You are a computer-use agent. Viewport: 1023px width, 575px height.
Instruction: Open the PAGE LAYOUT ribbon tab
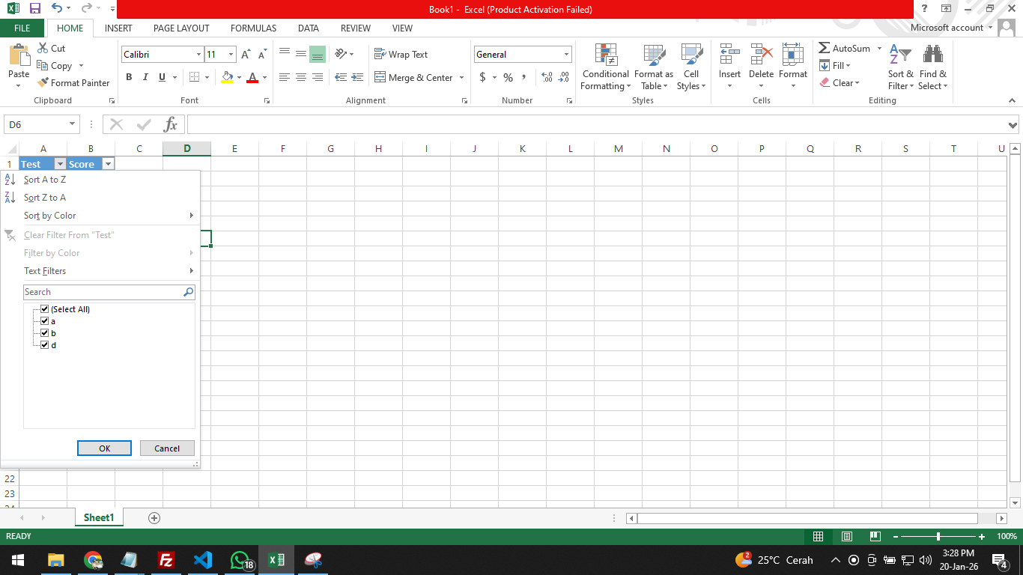181,28
